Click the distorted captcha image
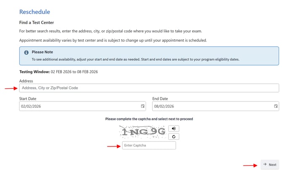Image resolution: width=282 pixels, height=173 pixels. (143, 132)
